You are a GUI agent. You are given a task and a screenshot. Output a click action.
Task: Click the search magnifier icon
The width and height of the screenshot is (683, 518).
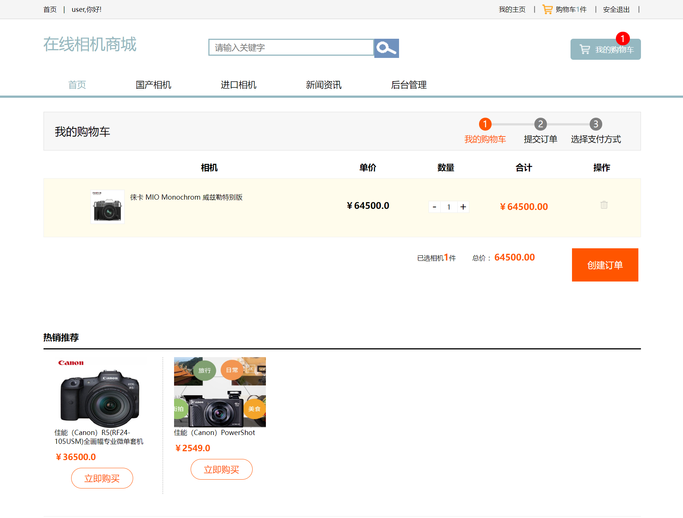pyautogui.click(x=386, y=48)
